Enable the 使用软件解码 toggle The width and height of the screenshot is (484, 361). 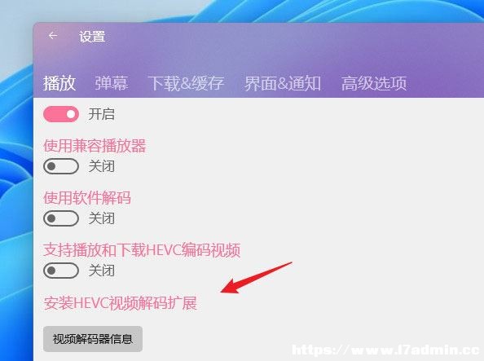[x=61, y=218]
